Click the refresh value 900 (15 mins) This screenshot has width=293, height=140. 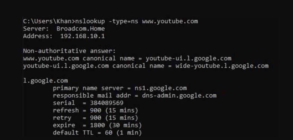click(114, 111)
